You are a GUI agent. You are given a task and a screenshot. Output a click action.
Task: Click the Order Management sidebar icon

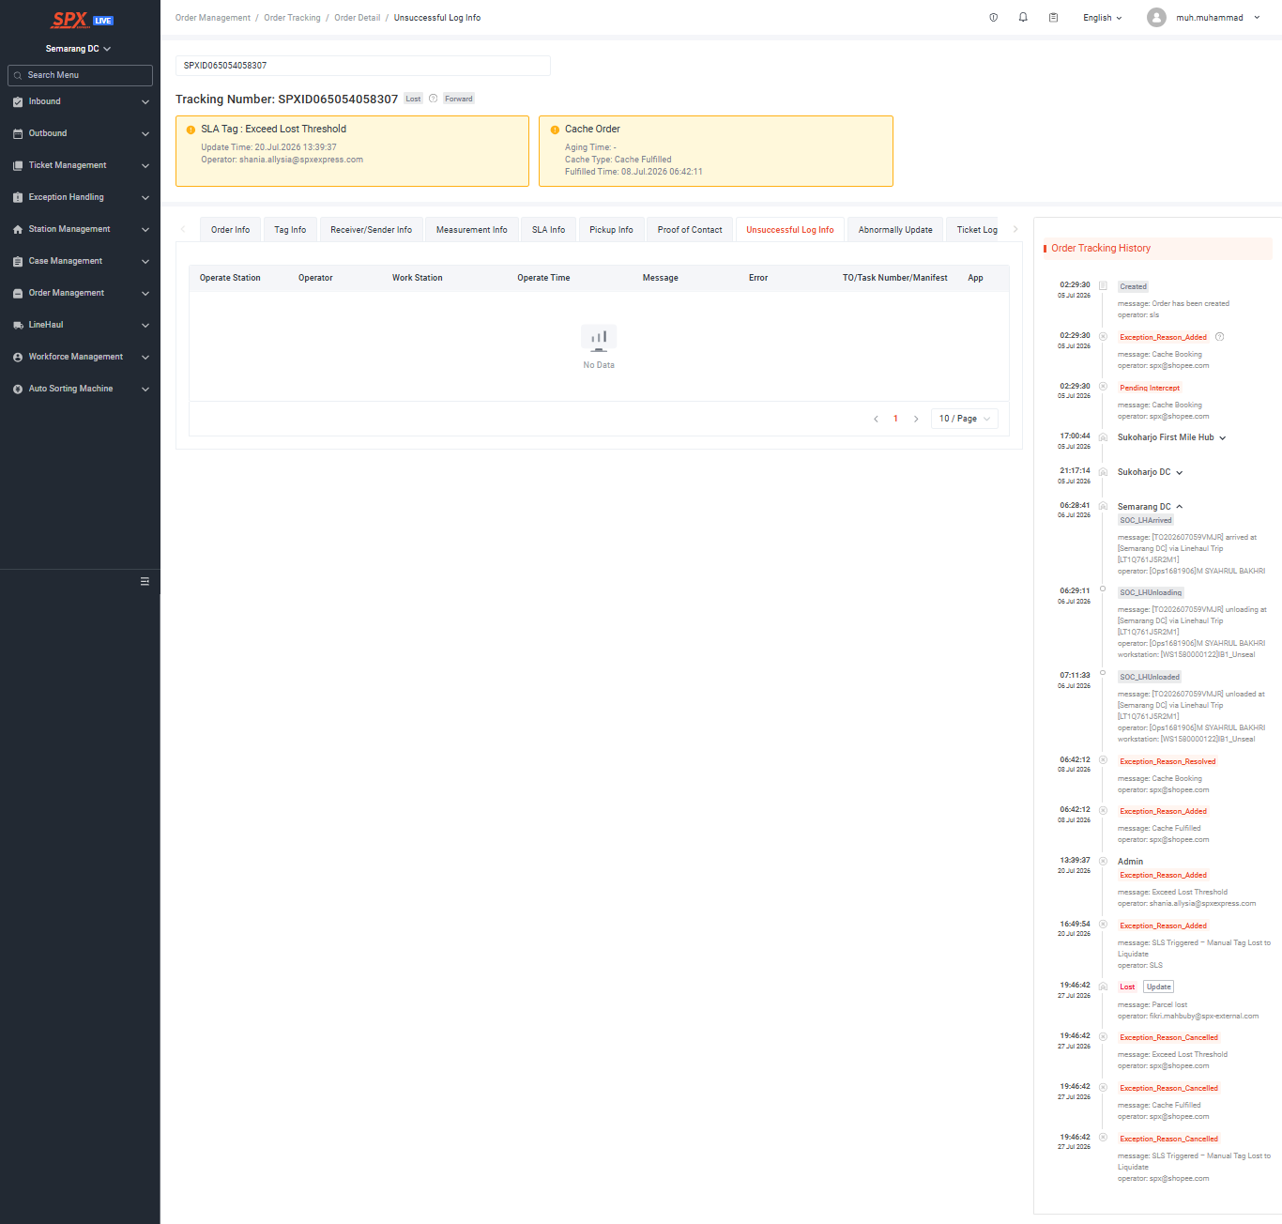coord(18,293)
